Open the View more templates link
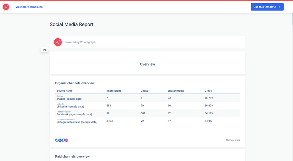The width and height of the screenshot is (293, 161). (x=29, y=7)
